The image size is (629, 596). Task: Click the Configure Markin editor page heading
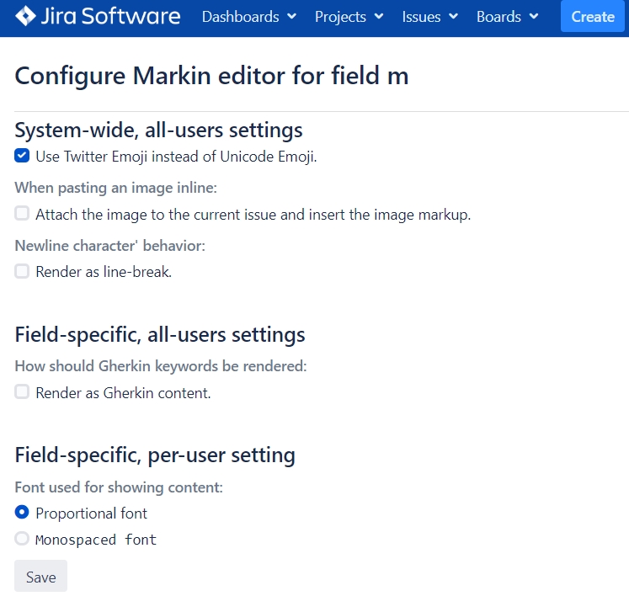pos(211,76)
